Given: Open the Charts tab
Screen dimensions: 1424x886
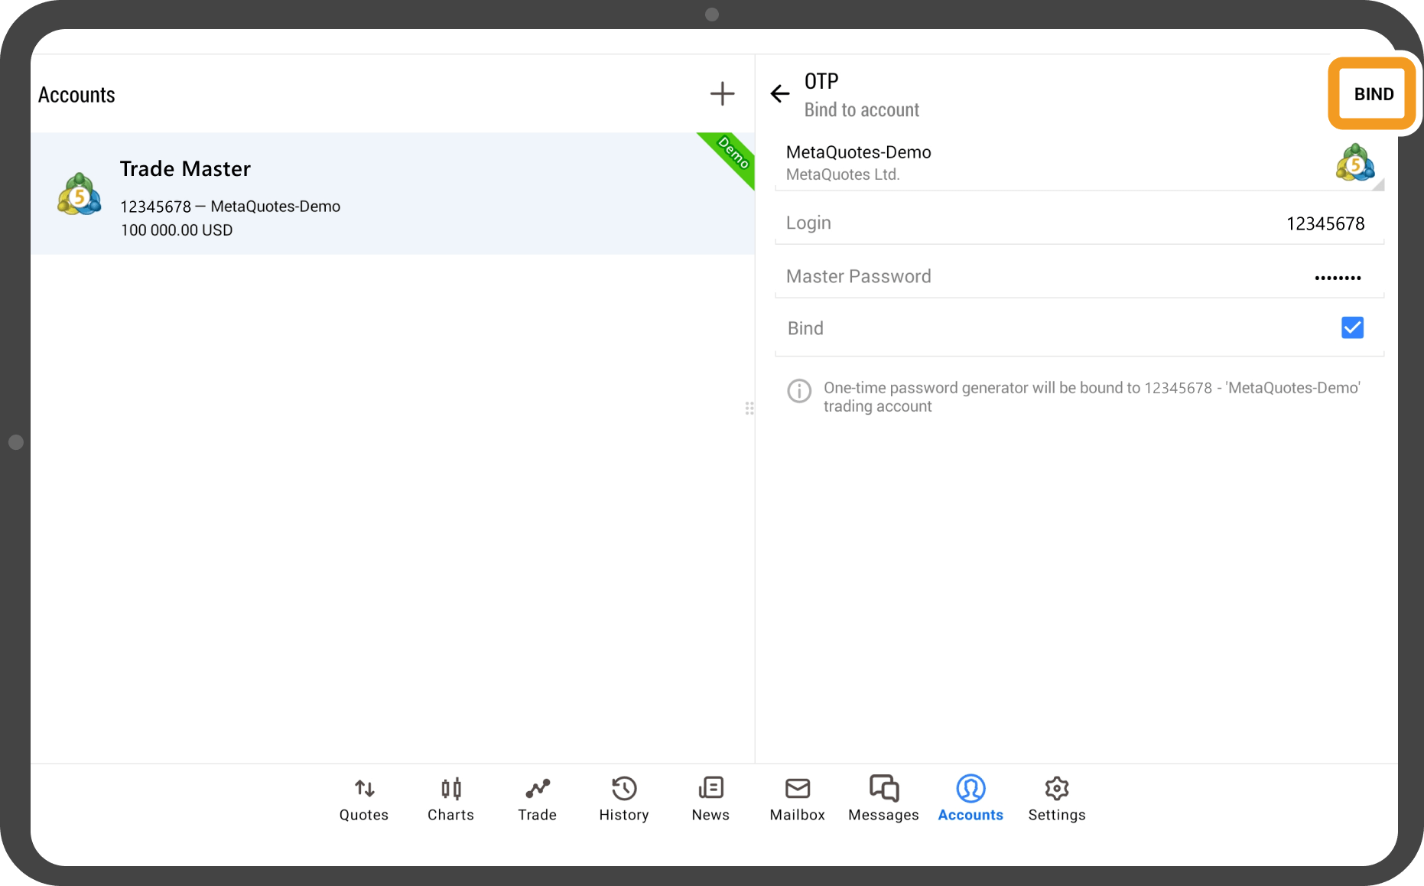Looking at the screenshot, I should [450, 800].
